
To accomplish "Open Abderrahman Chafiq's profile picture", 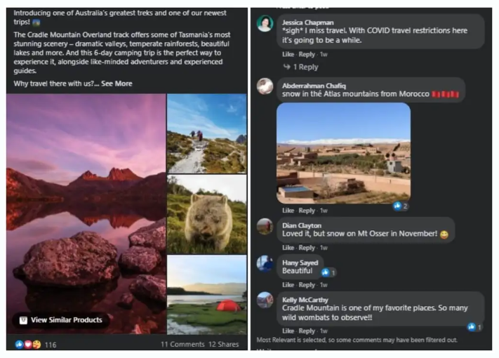I will [x=265, y=86].
